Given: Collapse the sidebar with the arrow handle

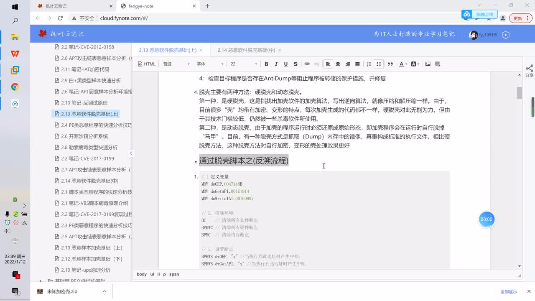Looking at the screenshot, I should pos(131,153).
